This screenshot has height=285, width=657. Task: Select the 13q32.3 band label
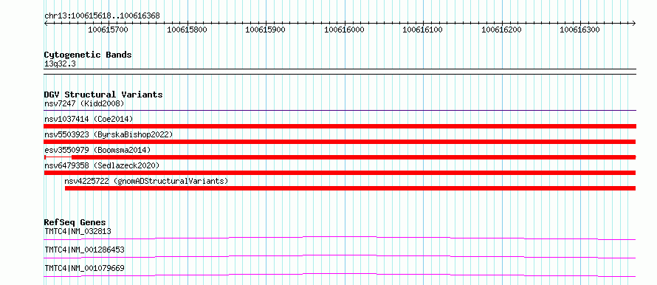coord(60,64)
